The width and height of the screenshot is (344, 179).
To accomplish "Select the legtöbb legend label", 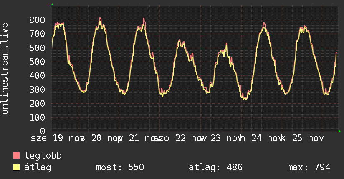I will 43,156.
